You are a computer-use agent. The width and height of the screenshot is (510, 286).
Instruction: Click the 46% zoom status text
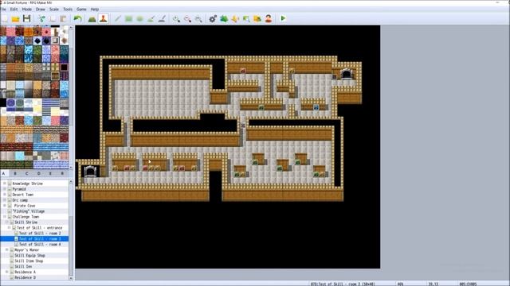pyautogui.click(x=400, y=284)
